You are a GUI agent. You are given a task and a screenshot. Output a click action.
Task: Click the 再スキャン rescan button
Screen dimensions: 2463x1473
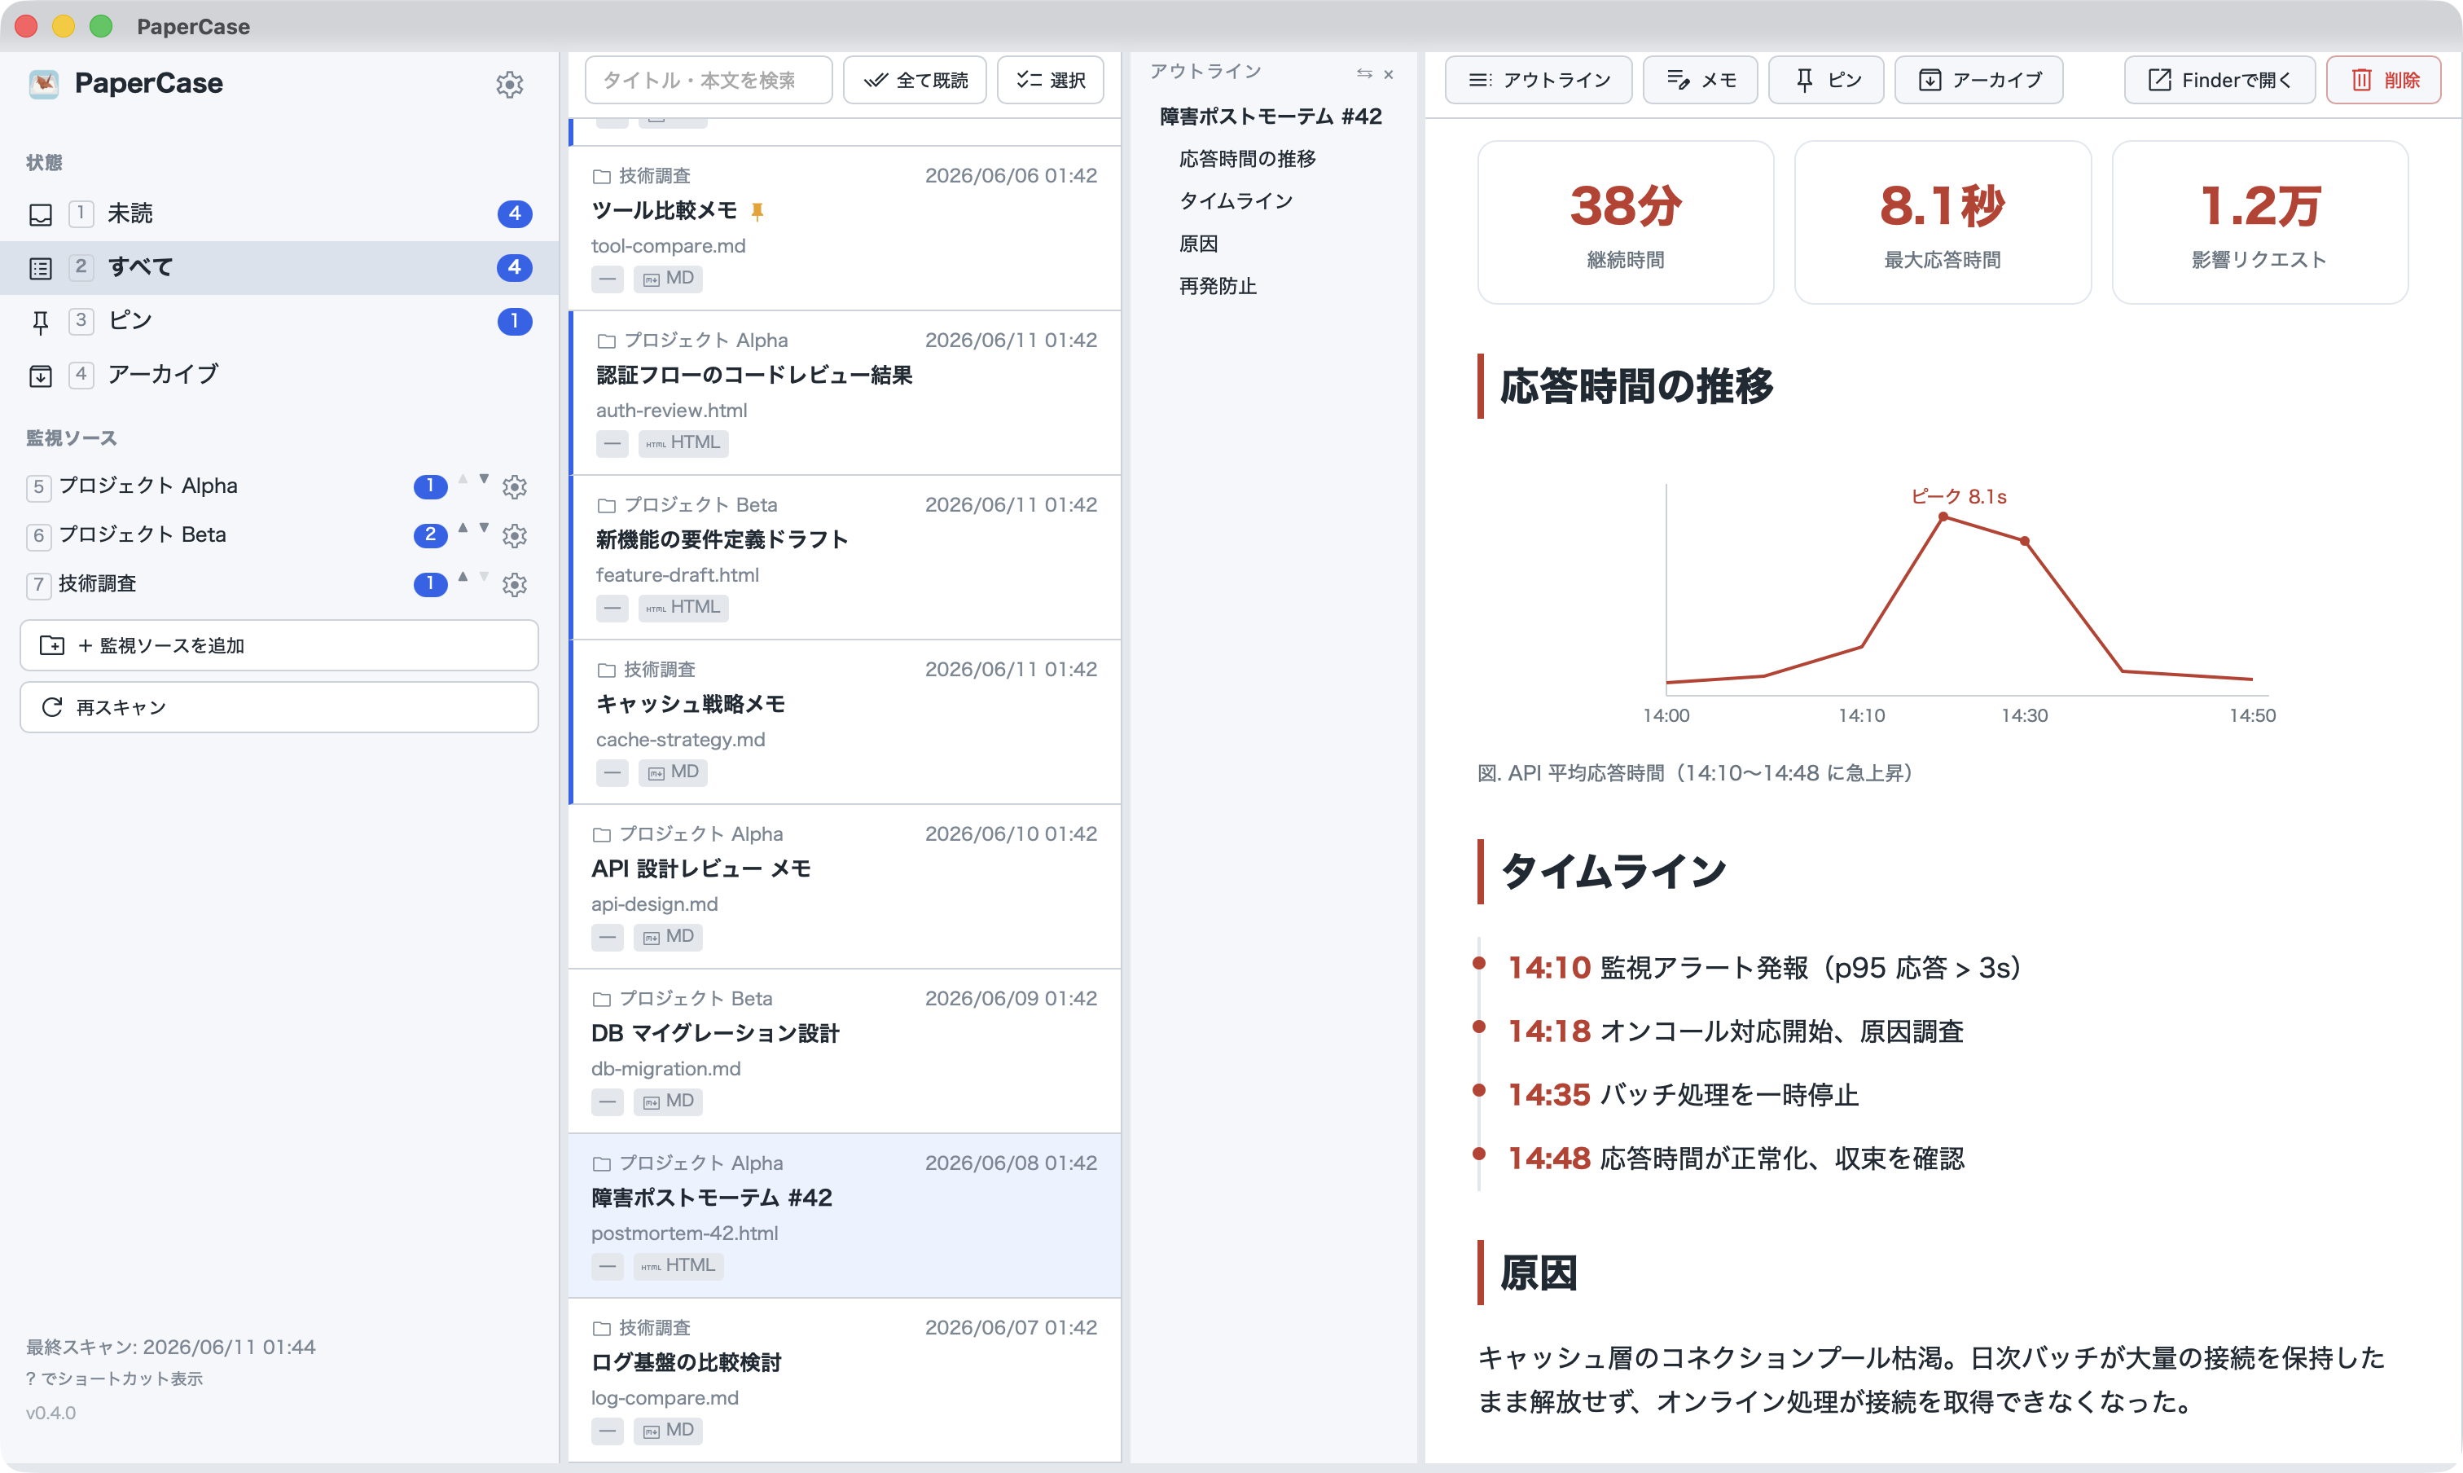point(279,706)
